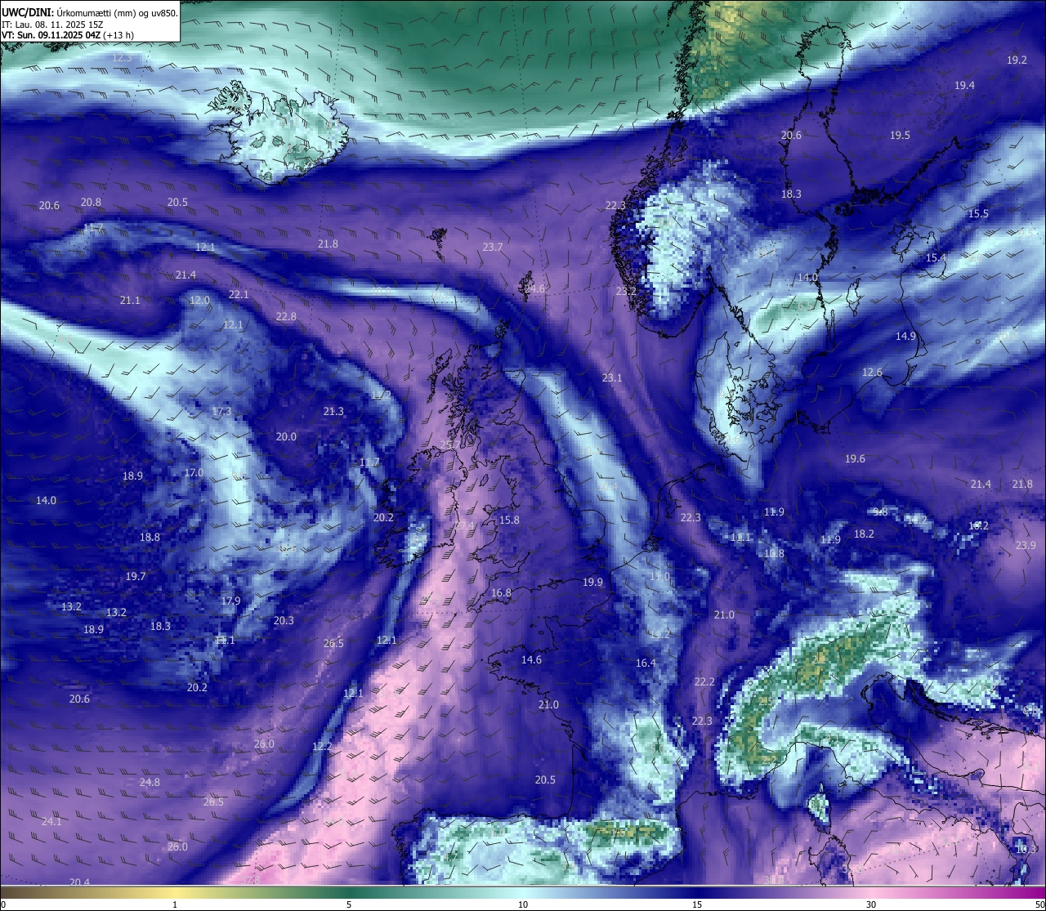
Task: Click the 16.4 value on the map
Action: point(646,663)
